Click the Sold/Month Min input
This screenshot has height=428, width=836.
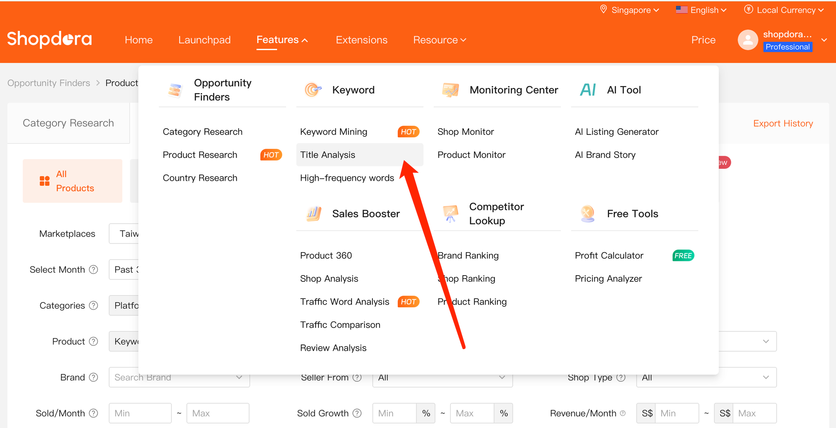pos(140,413)
